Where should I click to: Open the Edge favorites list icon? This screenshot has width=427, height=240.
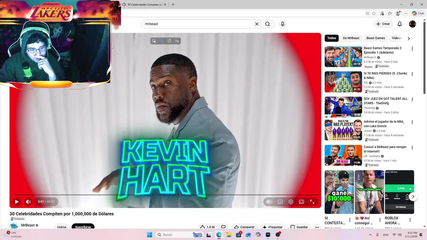coord(390,13)
